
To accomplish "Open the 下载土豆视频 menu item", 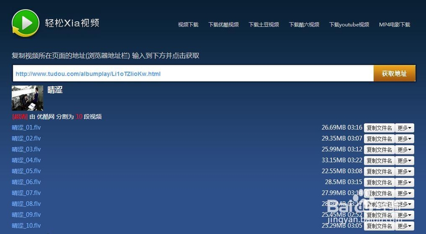I will tap(264, 25).
